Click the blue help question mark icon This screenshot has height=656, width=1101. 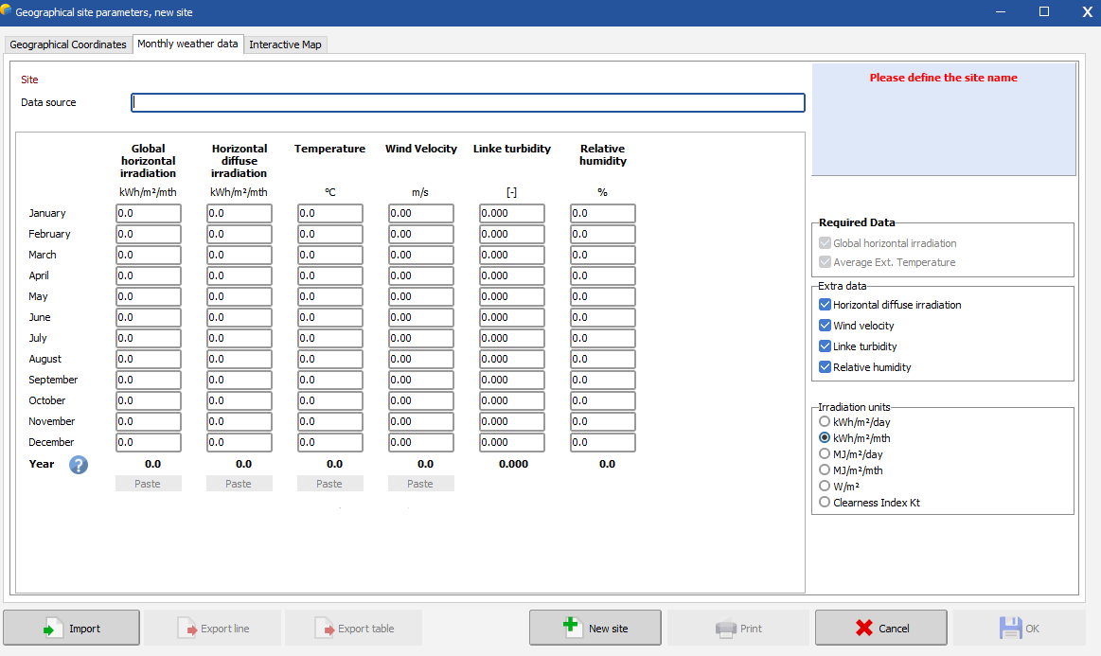(x=79, y=465)
